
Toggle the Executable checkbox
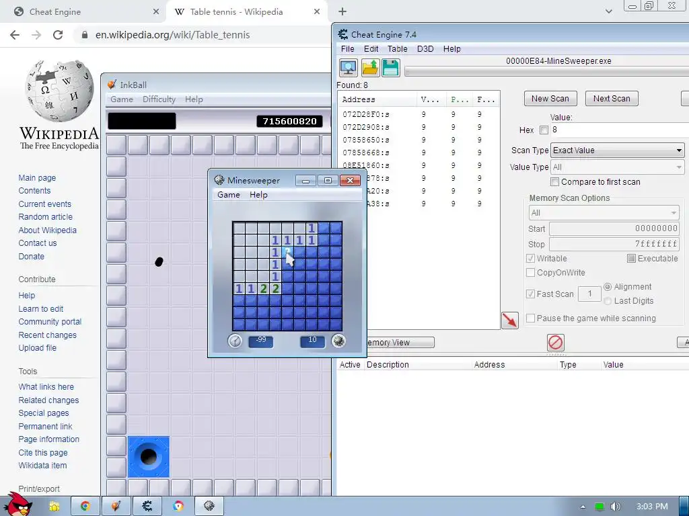[x=631, y=258]
